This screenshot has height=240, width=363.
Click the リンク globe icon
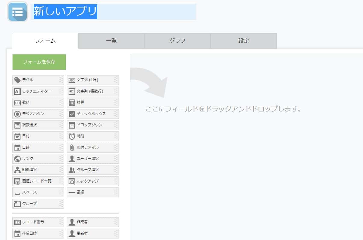[17, 159]
